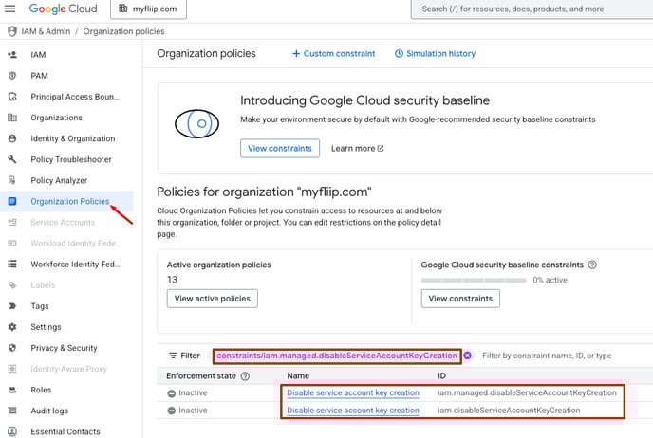Image resolution: width=653 pixels, height=438 pixels.
Task: Open Essential Contacts sidebar item
Action: coord(66,431)
